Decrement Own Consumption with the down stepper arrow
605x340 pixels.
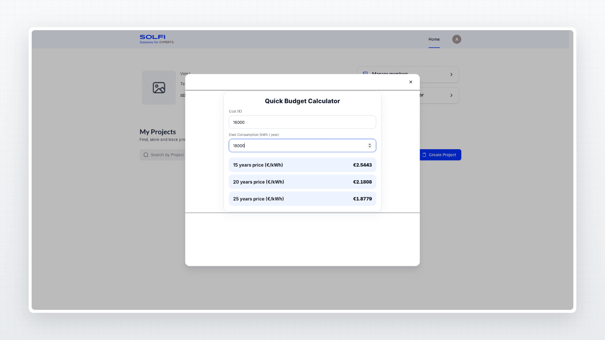click(x=369, y=147)
